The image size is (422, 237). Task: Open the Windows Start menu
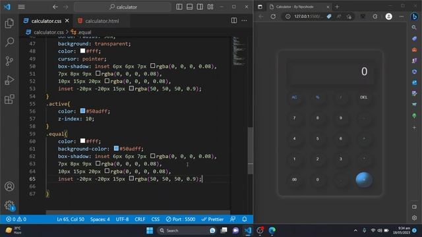click(x=150, y=230)
